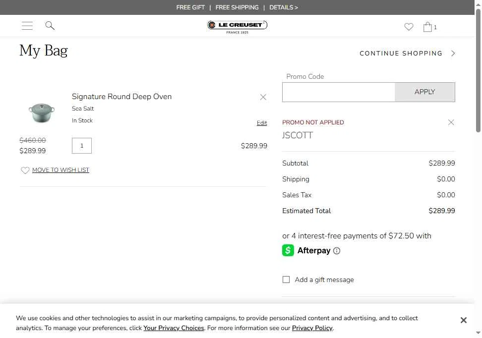This screenshot has height=338, width=482.
Task: Click the In Stock status text
Action: coord(82,120)
